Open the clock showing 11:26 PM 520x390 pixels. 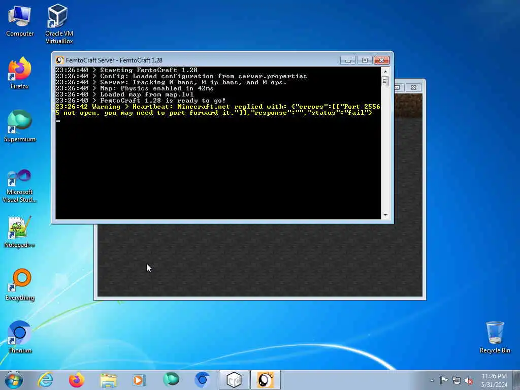tap(494, 380)
